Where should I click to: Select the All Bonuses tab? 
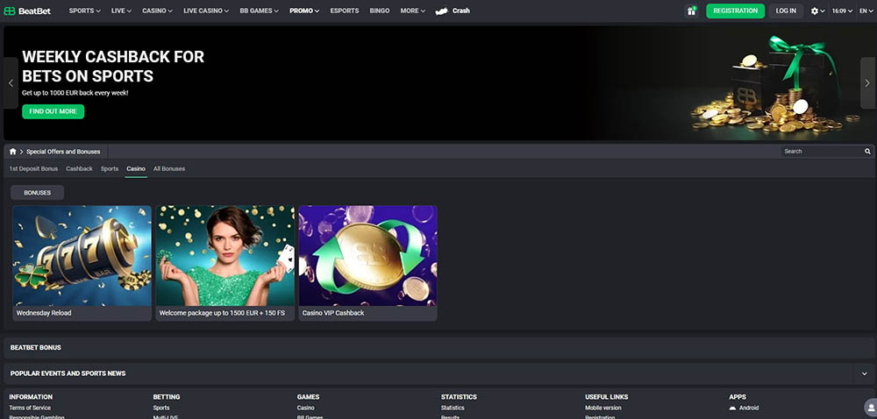click(169, 168)
